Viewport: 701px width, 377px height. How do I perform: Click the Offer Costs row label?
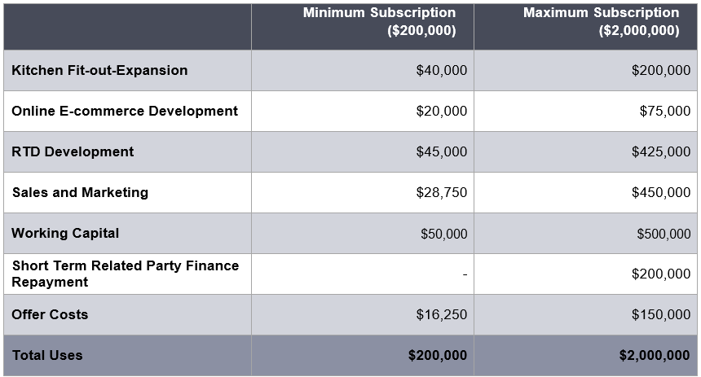[x=50, y=315]
